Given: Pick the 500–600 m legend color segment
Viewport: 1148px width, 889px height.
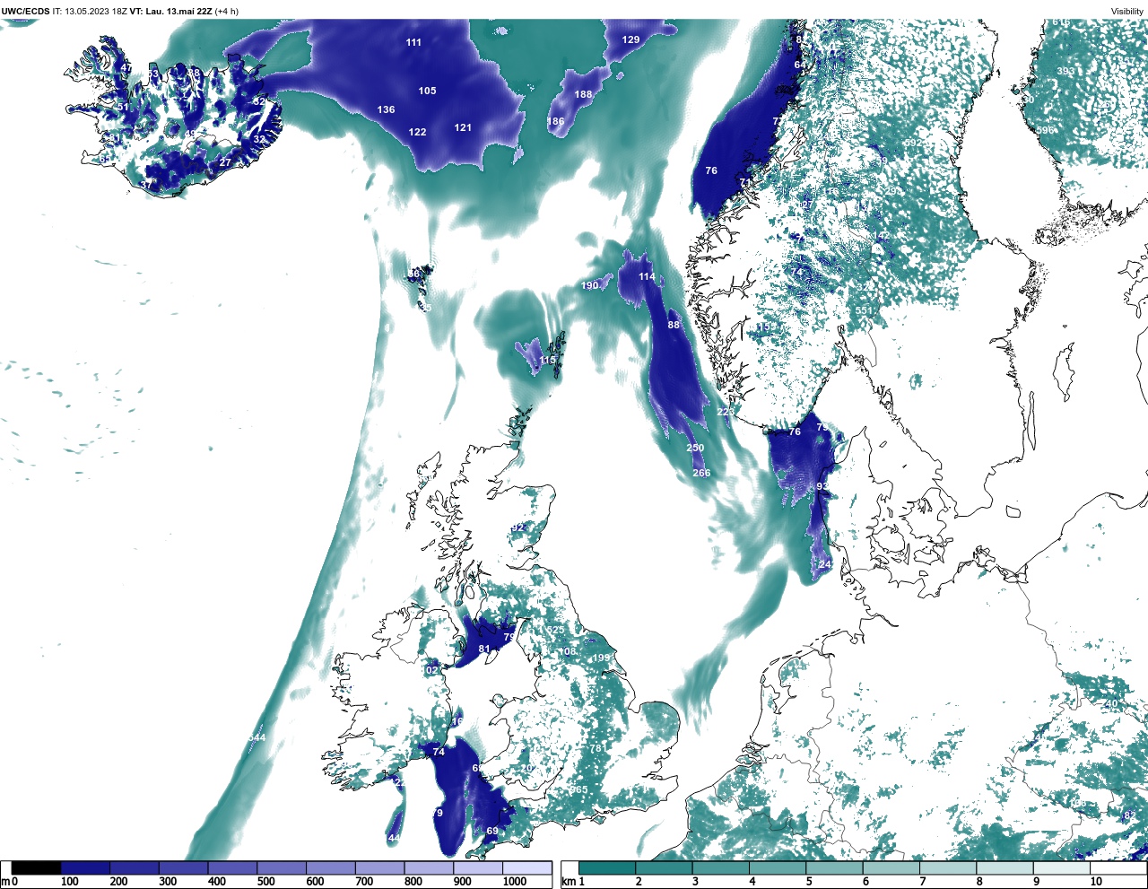Looking at the screenshot, I should 282,868.
